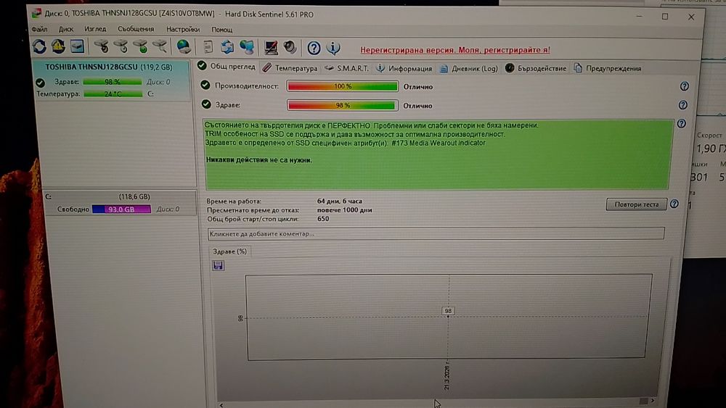Image resolution: width=726 pixels, height=408 pixels.
Task: Click the toolbar info bubble icon
Action: [x=333, y=48]
